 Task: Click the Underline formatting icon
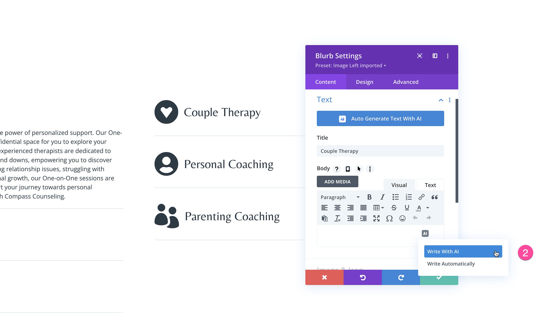click(407, 208)
